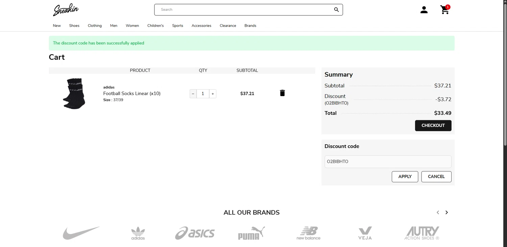Click the $37.21 product subtotal cell

(247, 94)
